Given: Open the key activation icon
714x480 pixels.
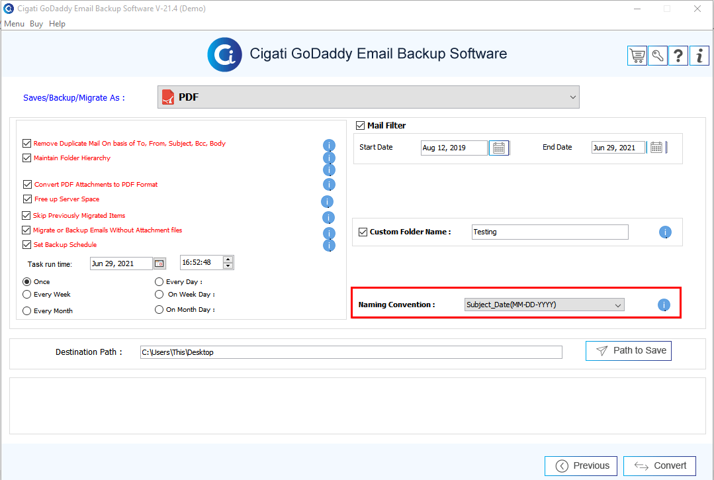Looking at the screenshot, I should click(x=658, y=56).
